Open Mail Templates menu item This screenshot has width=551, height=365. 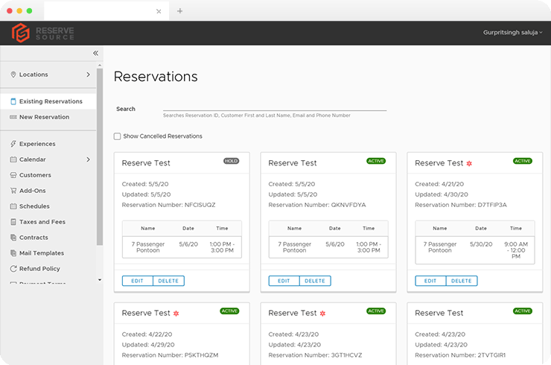48,253
